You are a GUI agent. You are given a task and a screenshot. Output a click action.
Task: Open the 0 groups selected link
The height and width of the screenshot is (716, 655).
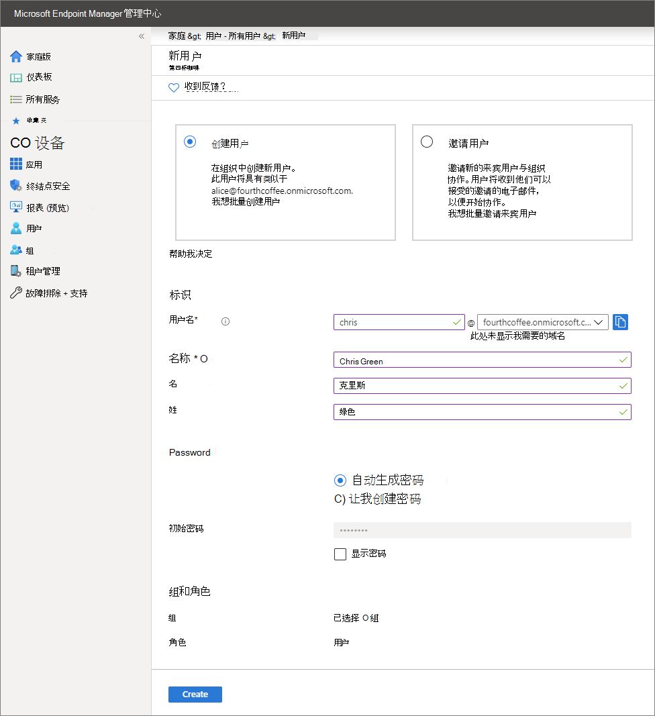point(356,618)
